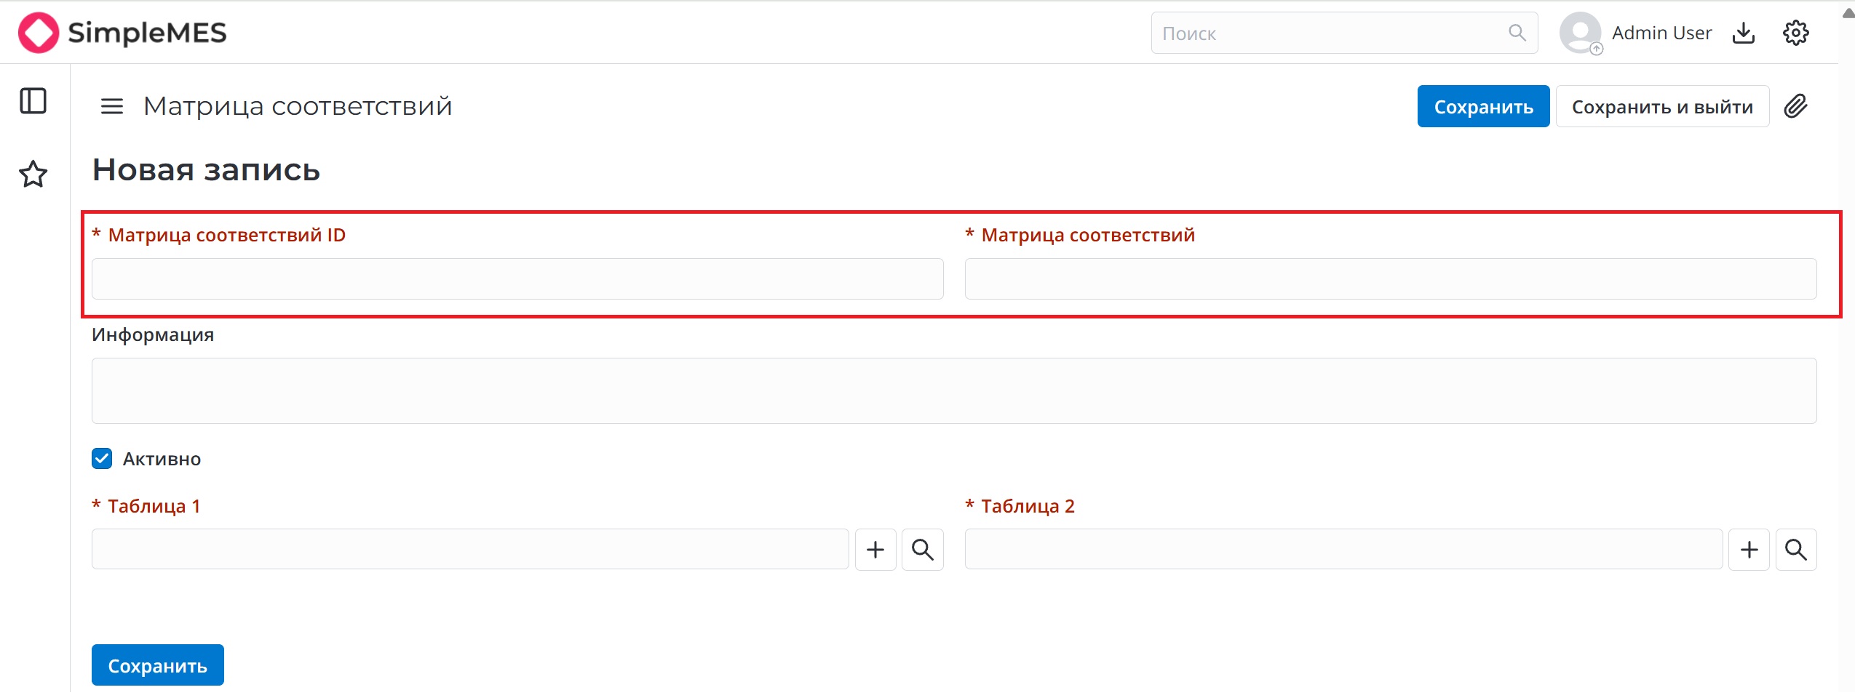The height and width of the screenshot is (698, 1855).
Task: Open the hamburger menu next to Матрица соответствий
Action: pyautogui.click(x=111, y=106)
